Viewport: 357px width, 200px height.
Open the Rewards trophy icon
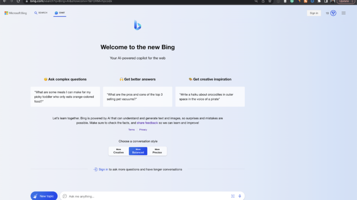point(333,13)
